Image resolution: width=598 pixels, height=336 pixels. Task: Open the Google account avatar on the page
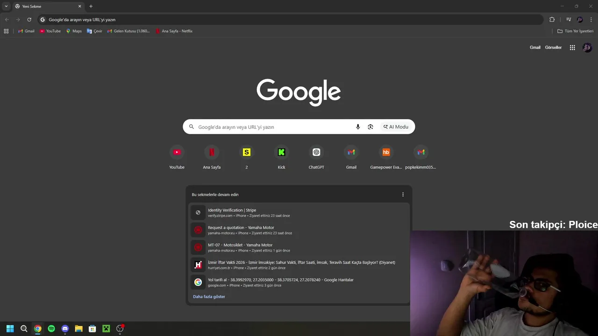tap(587, 48)
